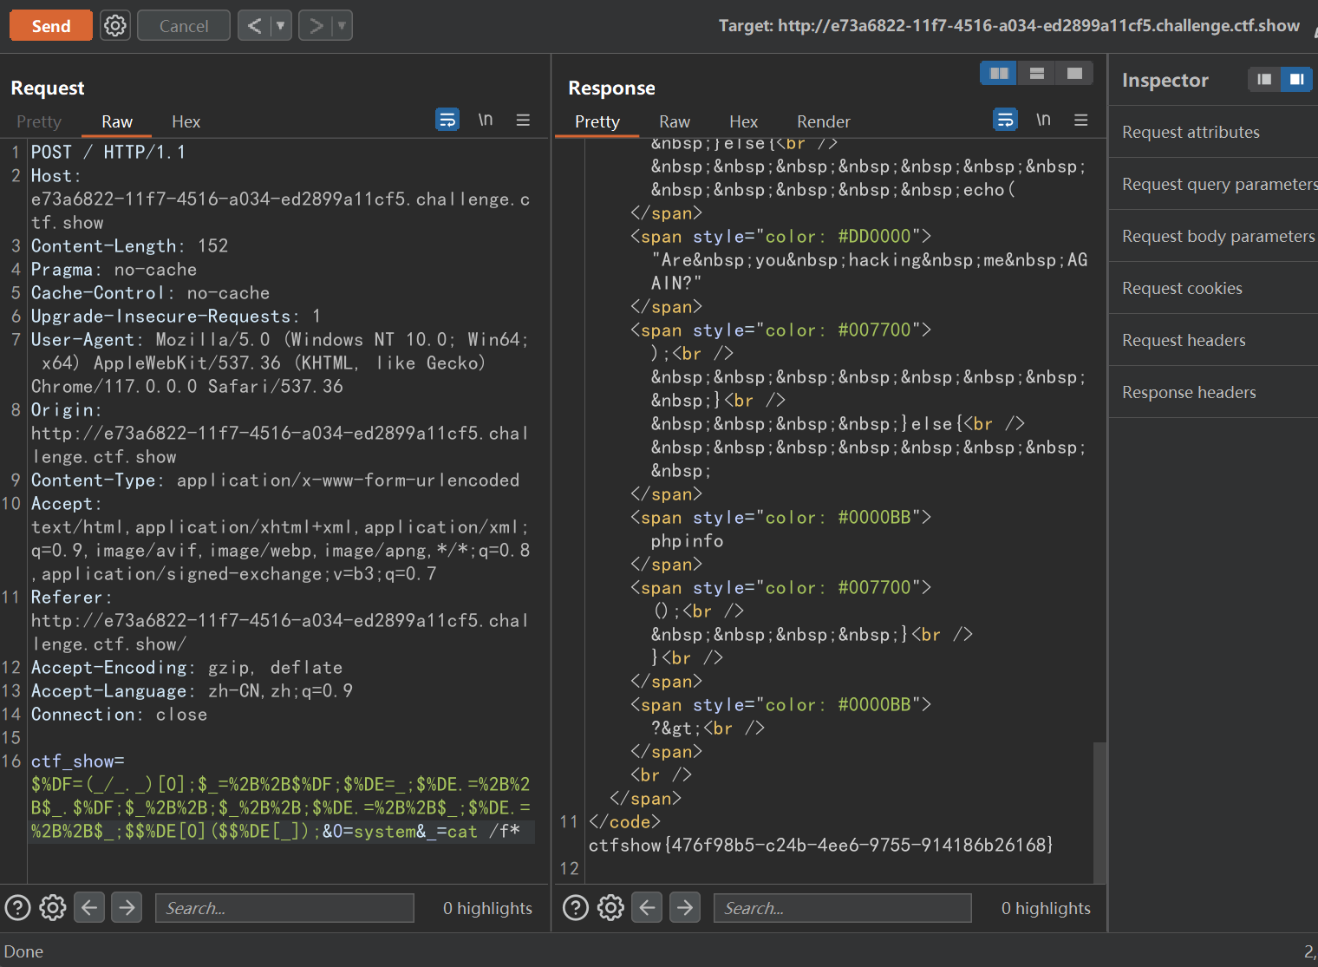
Task: Select the top-bottom layout view
Action: click(x=1036, y=73)
